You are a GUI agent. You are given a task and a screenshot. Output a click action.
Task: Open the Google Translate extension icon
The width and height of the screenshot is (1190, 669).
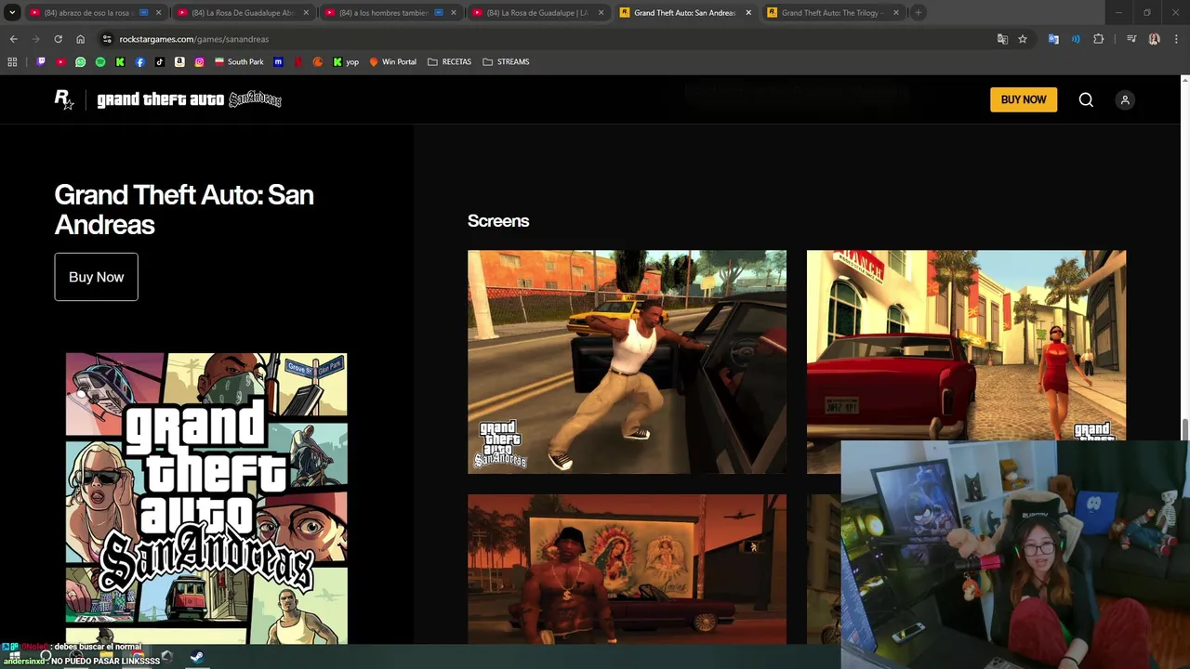click(x=1053, y=39)
